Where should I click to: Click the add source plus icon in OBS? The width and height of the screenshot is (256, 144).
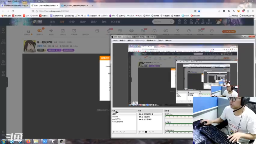[x=140, y=132]
